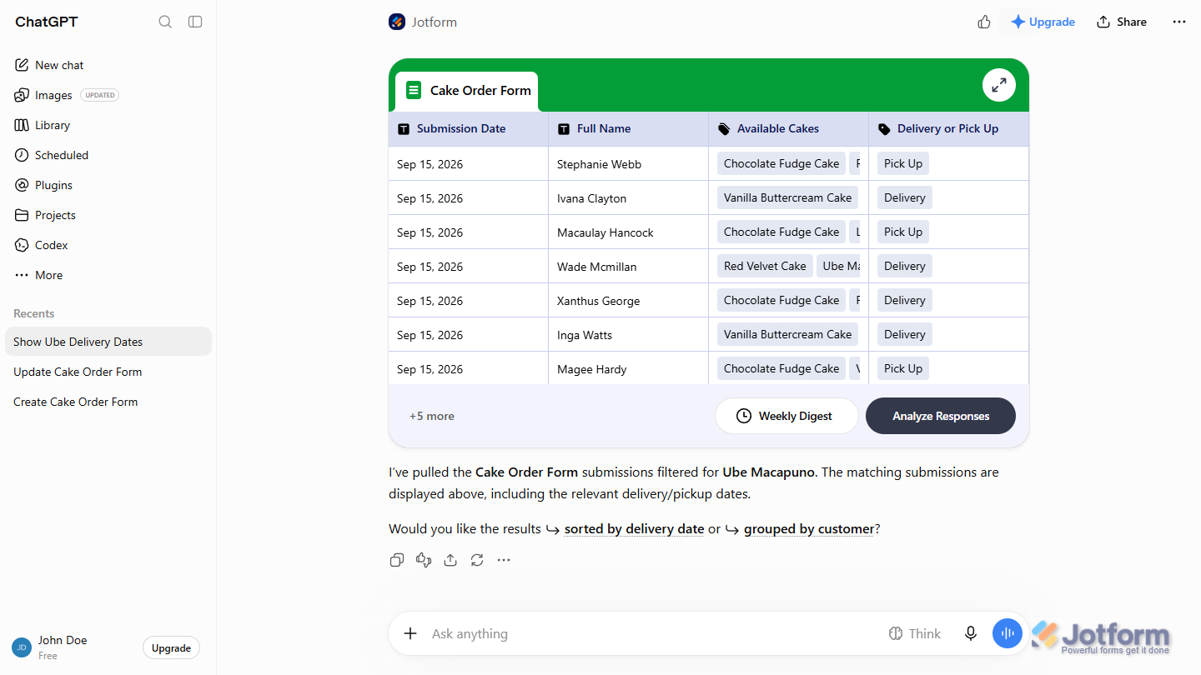Click the Share button
The image size is (1201, 675).
1122,22
